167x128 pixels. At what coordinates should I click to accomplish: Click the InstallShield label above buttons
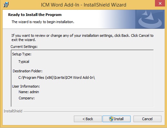[13, 111]
